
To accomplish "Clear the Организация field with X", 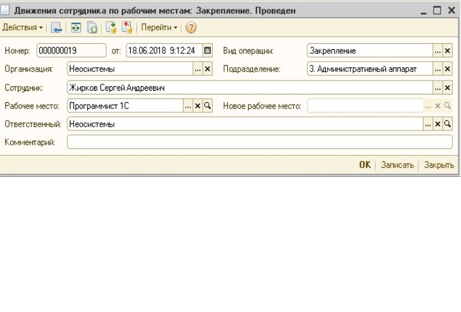I will (x=207, y=69).
